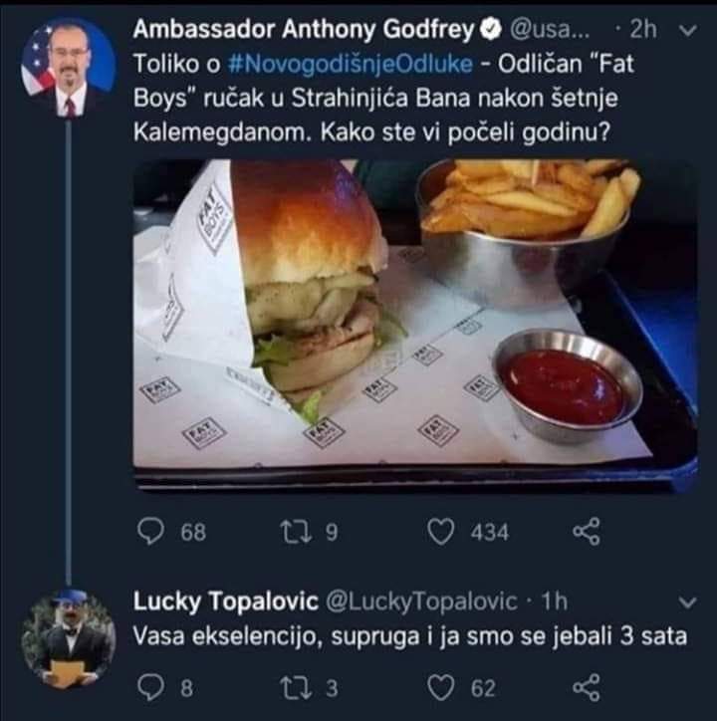View the Ambassador's profile avatar
717x721 pixels.
(x=68, y=66)
